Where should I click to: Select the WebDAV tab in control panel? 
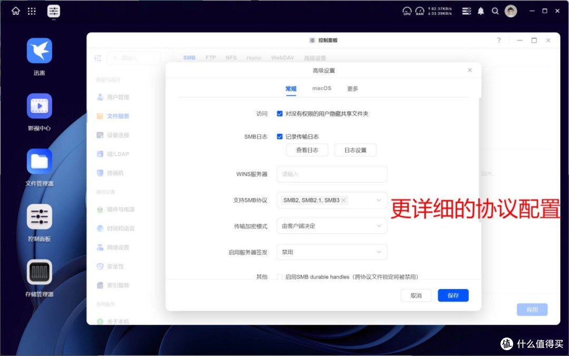[x=283, y=58]
